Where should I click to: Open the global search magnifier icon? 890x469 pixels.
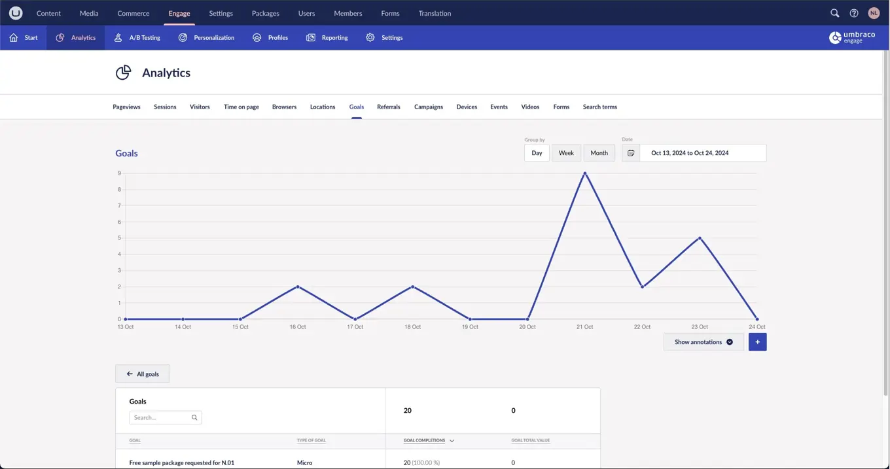click(835, 13)
